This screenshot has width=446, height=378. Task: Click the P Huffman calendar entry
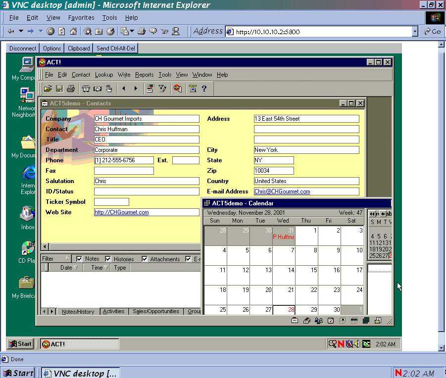point(284,237)
